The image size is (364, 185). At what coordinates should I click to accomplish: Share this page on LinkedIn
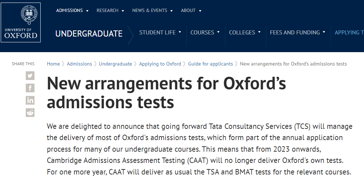30,100
